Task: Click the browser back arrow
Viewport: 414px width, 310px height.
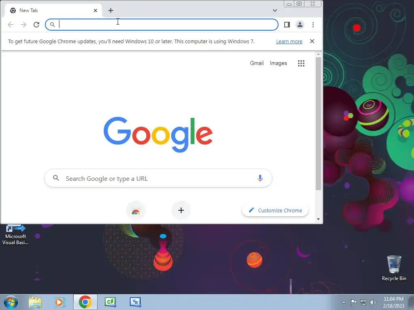Action: (11, 25)
